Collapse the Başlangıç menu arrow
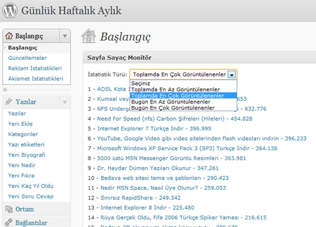The width and height of the screenshot is (316, 227). click(65, 36)
